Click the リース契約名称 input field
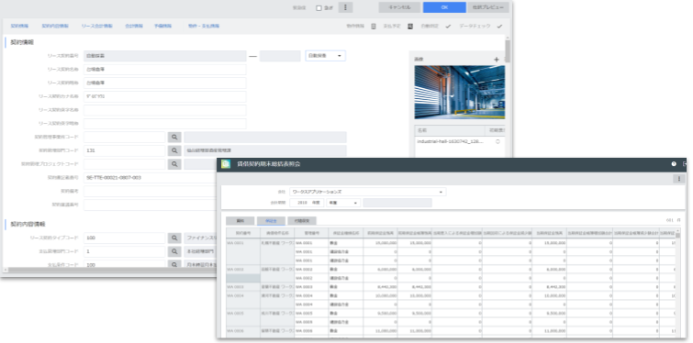The height and width of the screenshot is (343, 693). [x=165, y=70]
